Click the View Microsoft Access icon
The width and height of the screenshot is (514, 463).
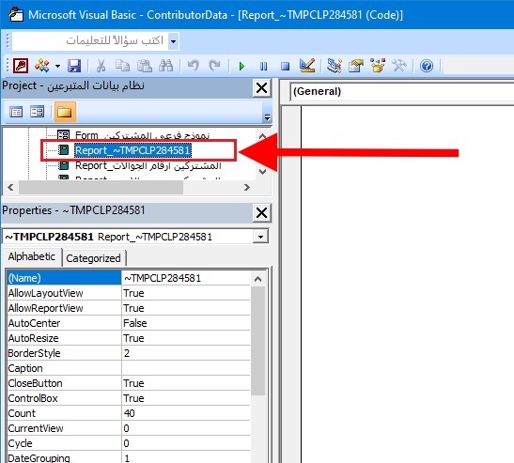[21, 66]
